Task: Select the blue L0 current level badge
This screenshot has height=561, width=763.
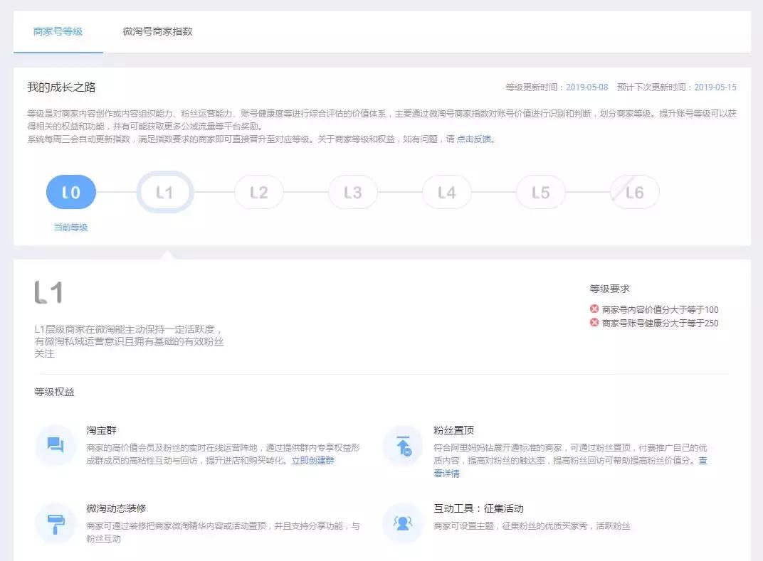Action: tap(70, 191)
